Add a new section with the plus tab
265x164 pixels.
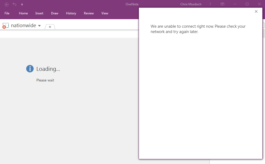[50, 27]
